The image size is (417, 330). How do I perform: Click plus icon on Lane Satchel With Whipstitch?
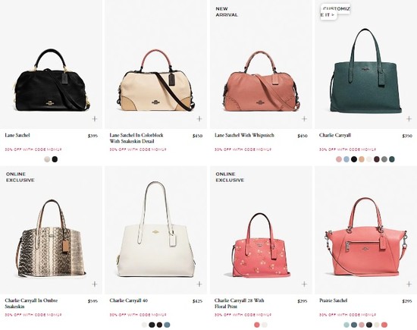[304, 118]
